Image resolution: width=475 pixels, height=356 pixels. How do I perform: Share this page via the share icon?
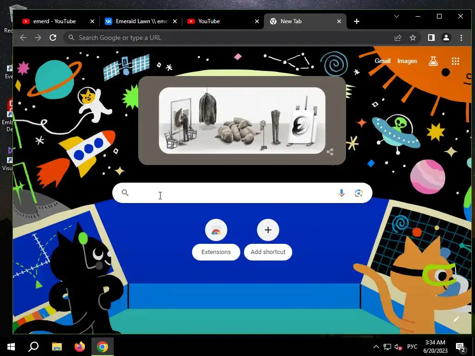pos(398,38)
